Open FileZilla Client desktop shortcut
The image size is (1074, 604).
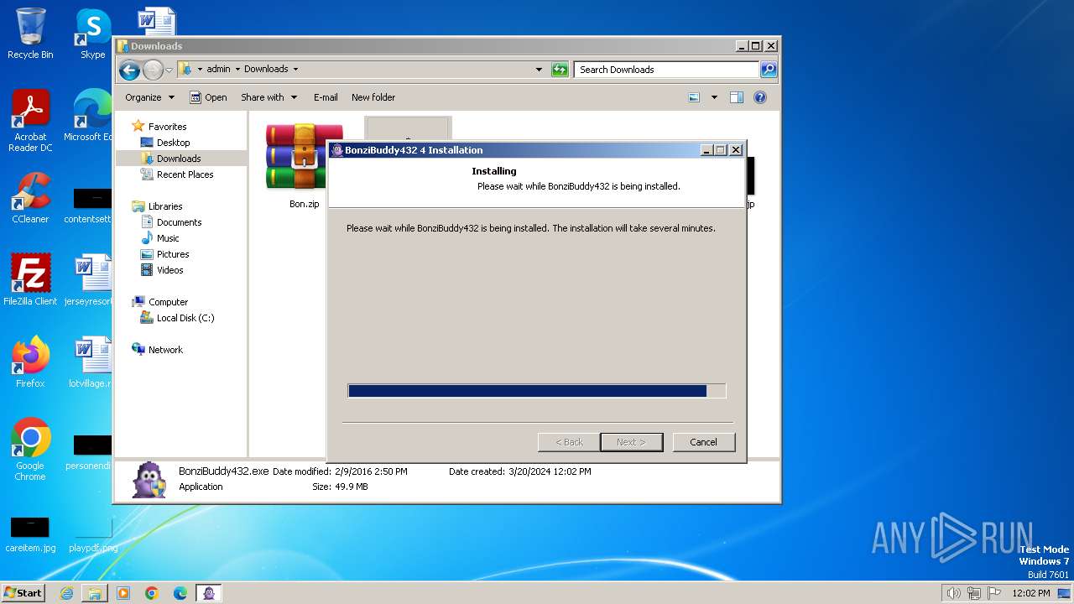pyautogui.click(x=30, y=279)
